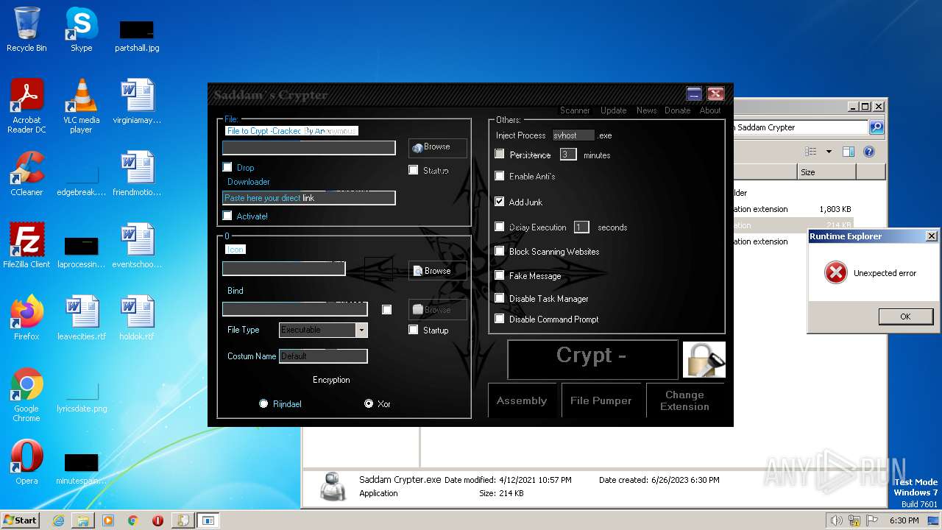Open the eventschoo document icon

pos(137,246)
